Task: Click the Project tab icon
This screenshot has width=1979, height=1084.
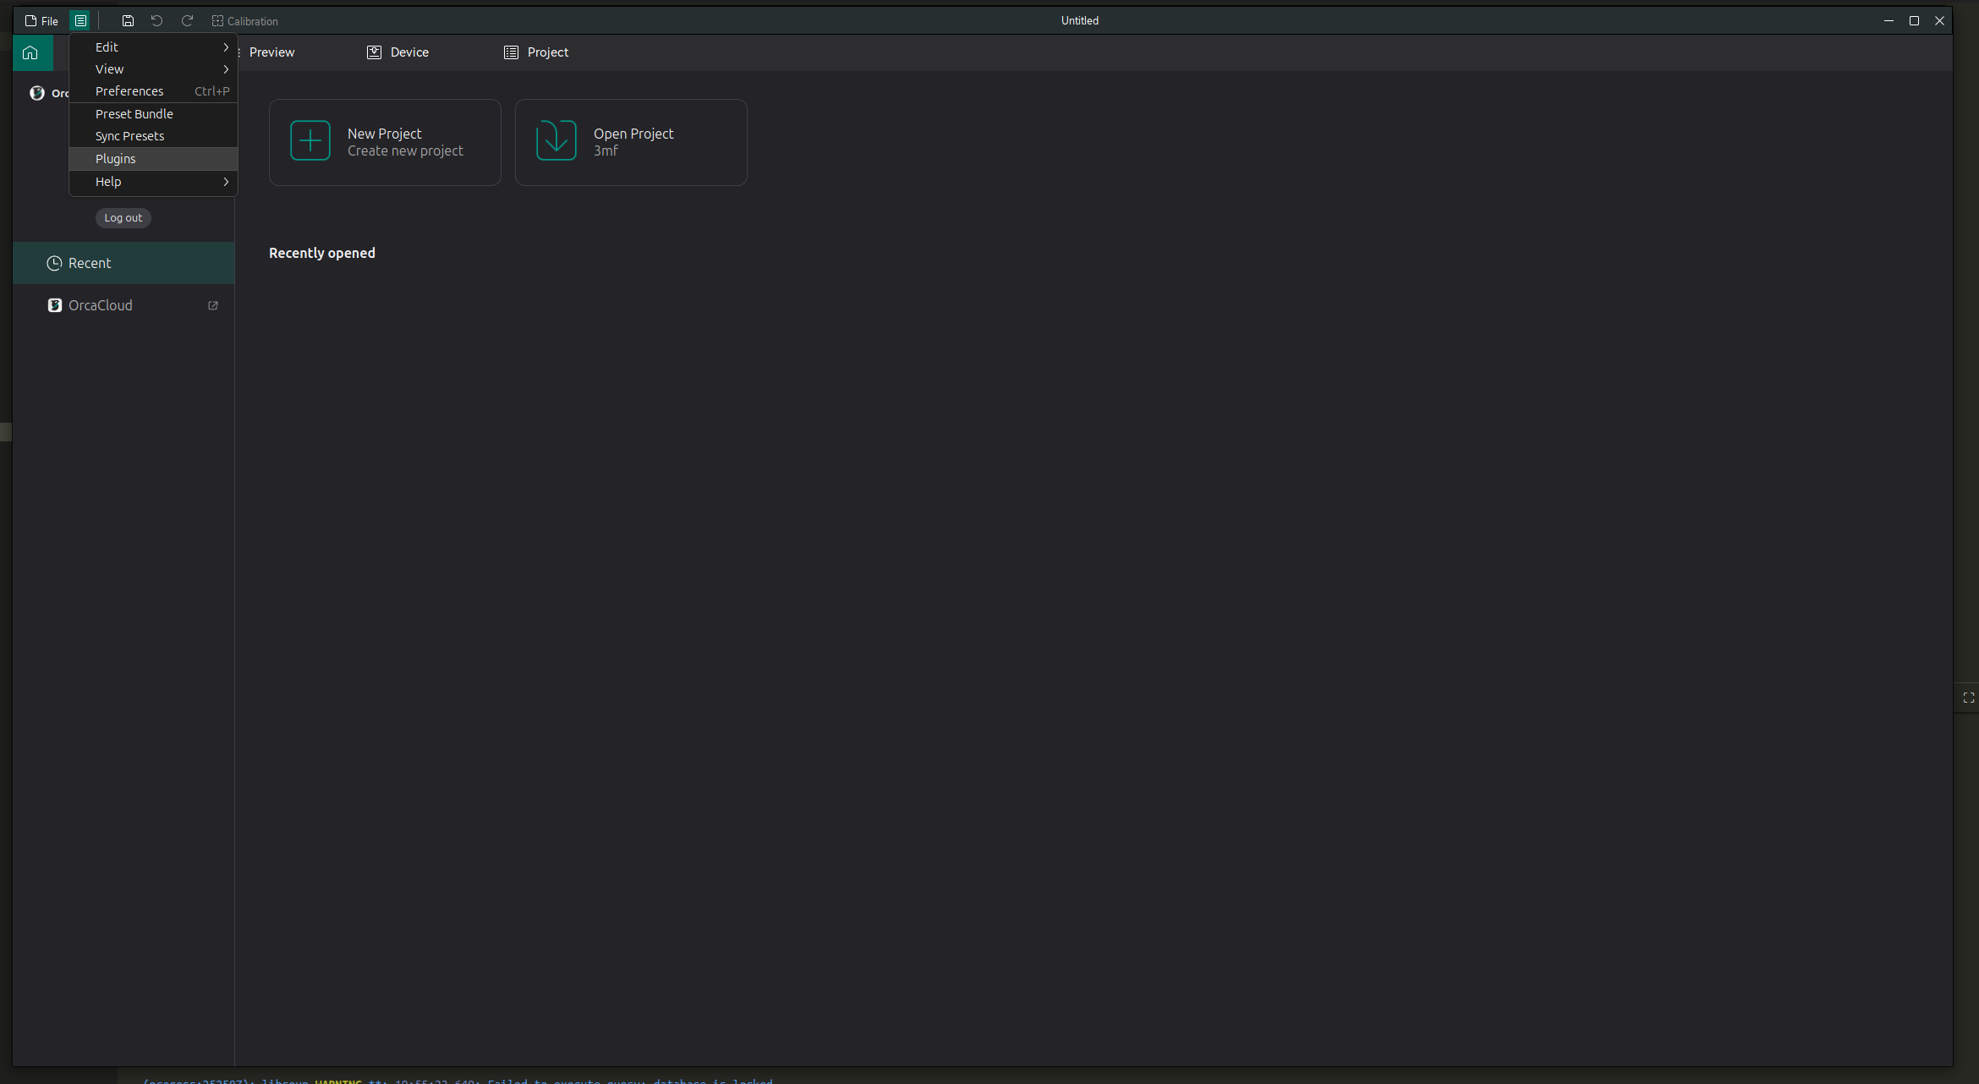Action: point(511,52)
